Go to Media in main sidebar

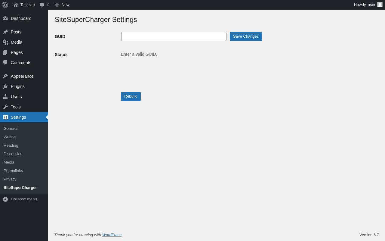pos(24,42)
